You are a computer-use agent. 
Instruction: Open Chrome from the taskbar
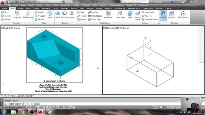[x=22, y=112]
